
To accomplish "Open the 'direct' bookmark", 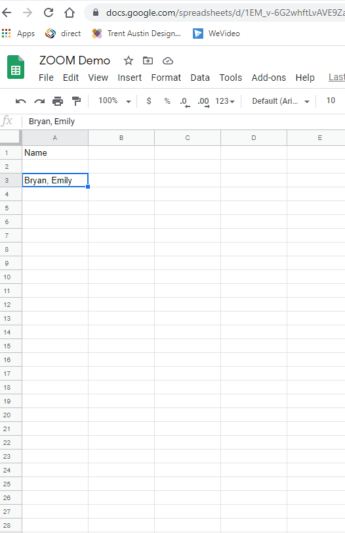I will (63, 34).
